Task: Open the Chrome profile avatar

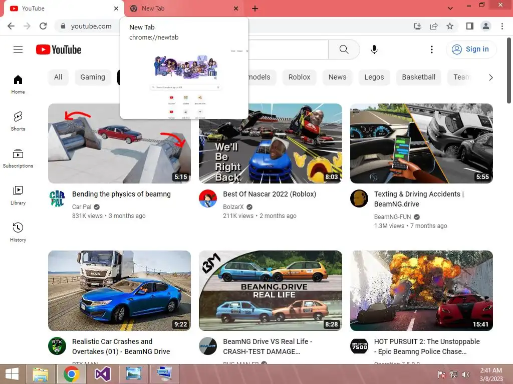Action: 486,26
